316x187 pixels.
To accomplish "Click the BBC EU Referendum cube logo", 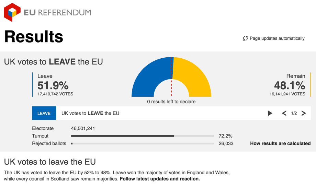I will coord(12,12).
